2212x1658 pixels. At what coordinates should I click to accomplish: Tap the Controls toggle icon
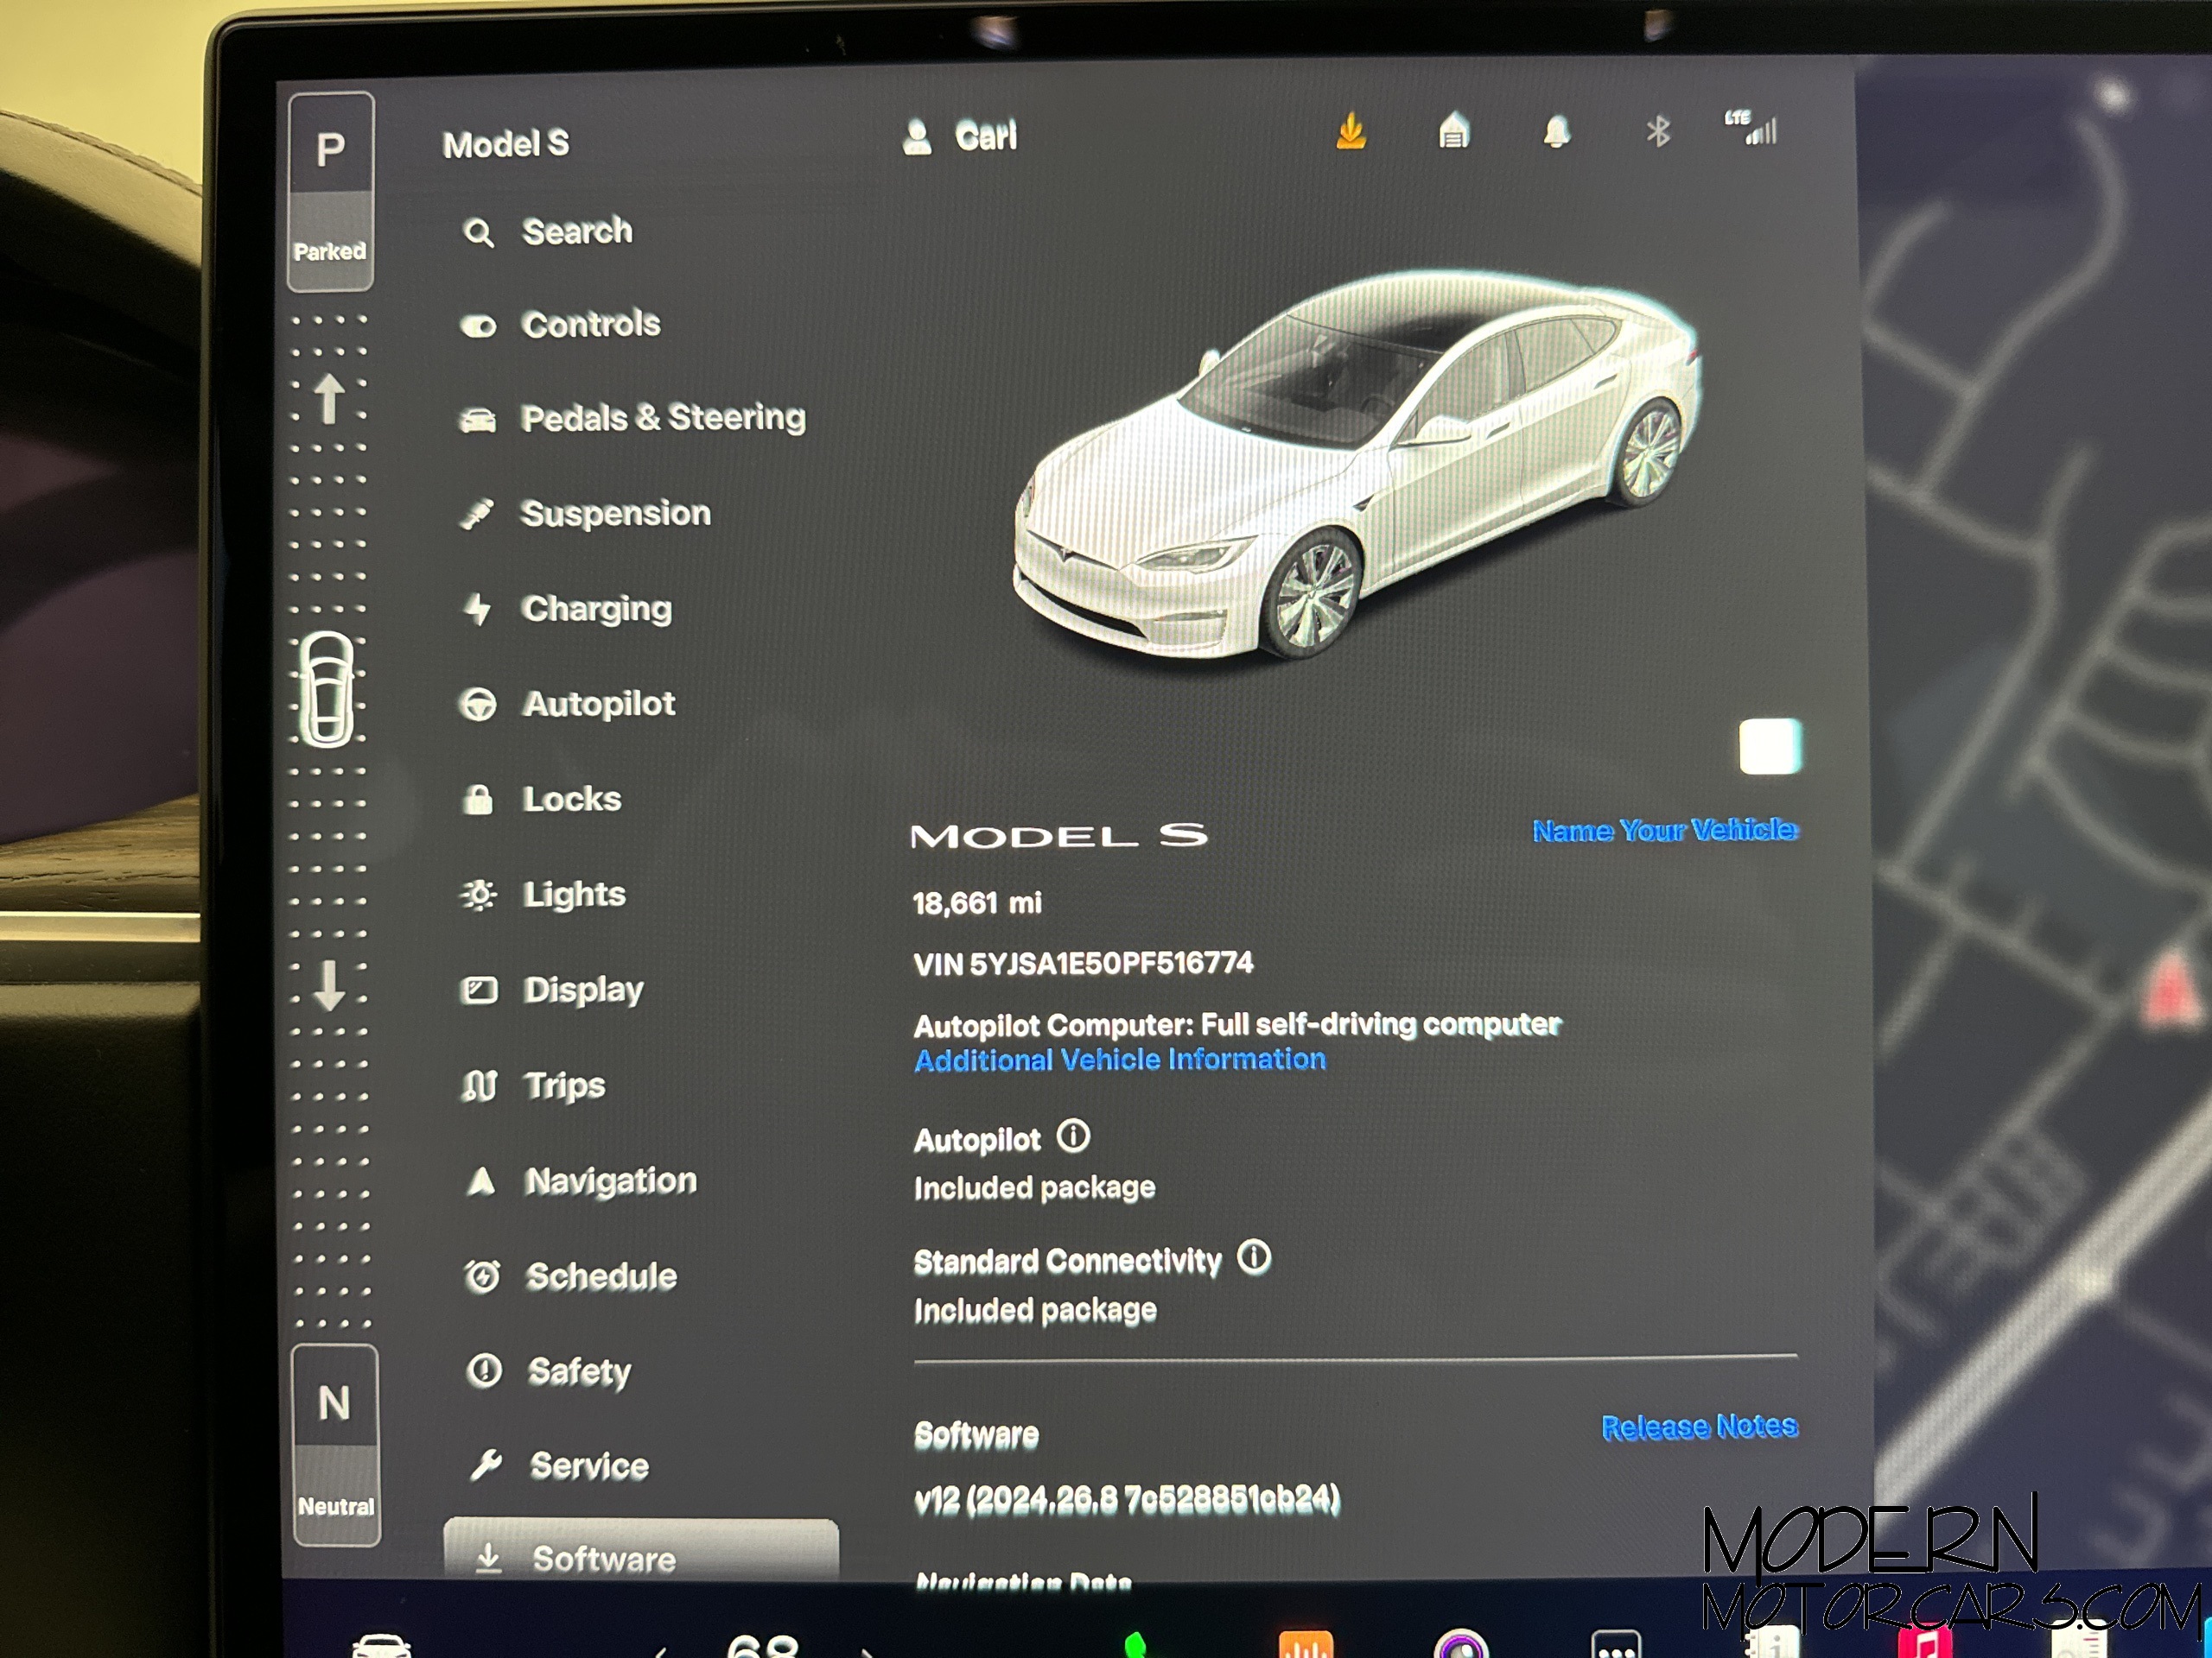479,326
